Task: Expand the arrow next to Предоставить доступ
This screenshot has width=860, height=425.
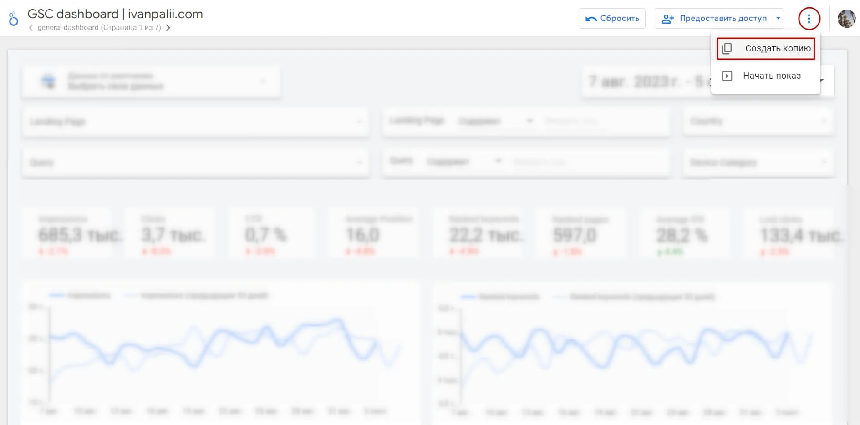Action: pyautogui.click(x=779, y=19)
